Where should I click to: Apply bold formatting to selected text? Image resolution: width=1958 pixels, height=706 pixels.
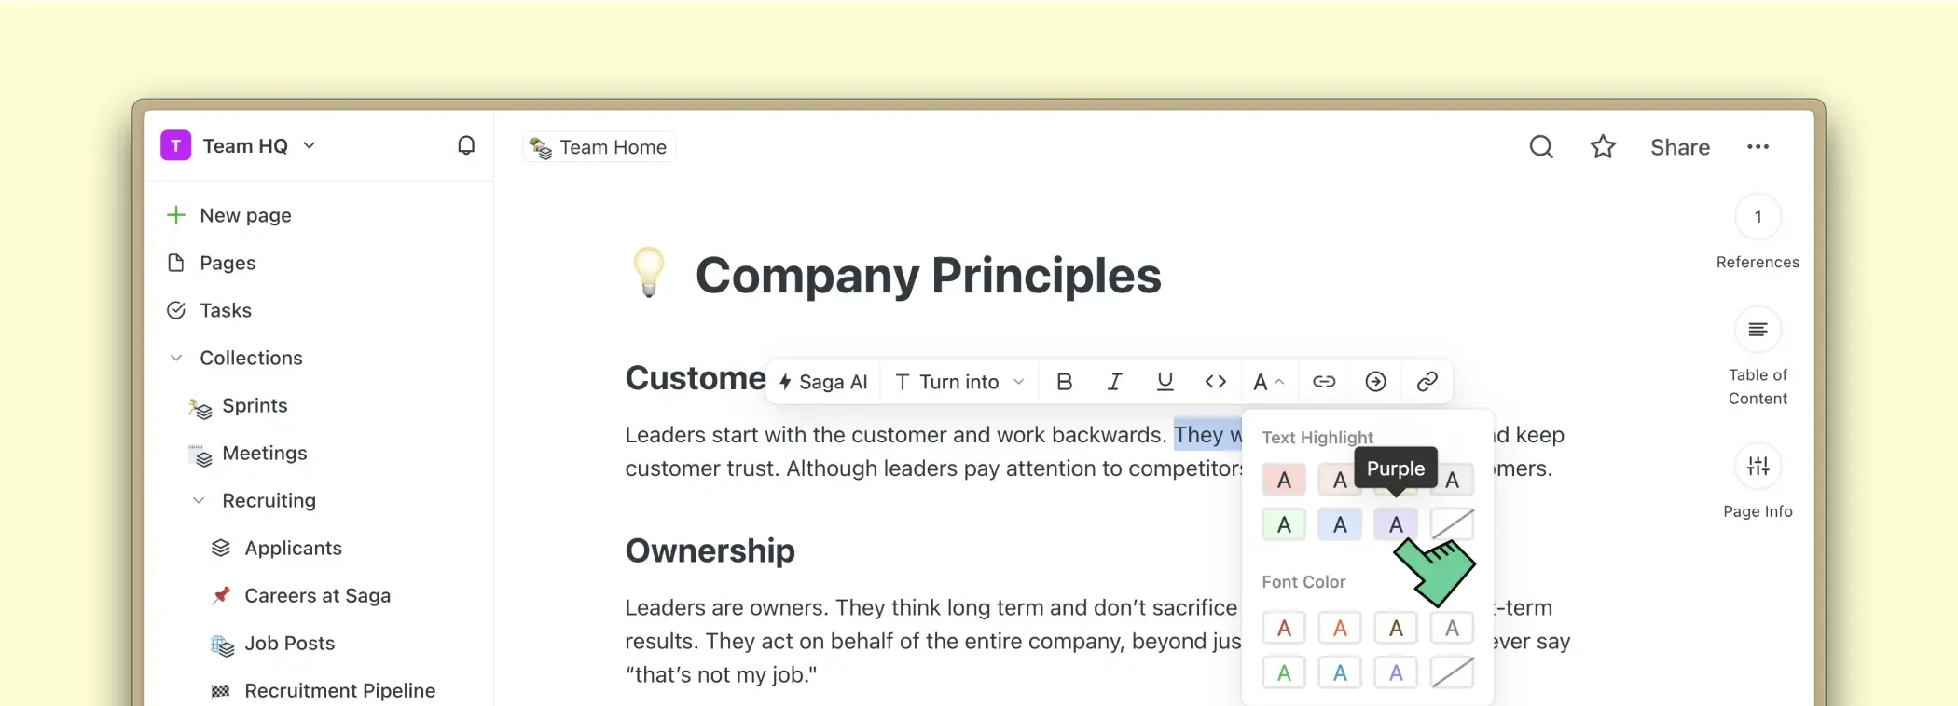click(x=1064, y=382)
